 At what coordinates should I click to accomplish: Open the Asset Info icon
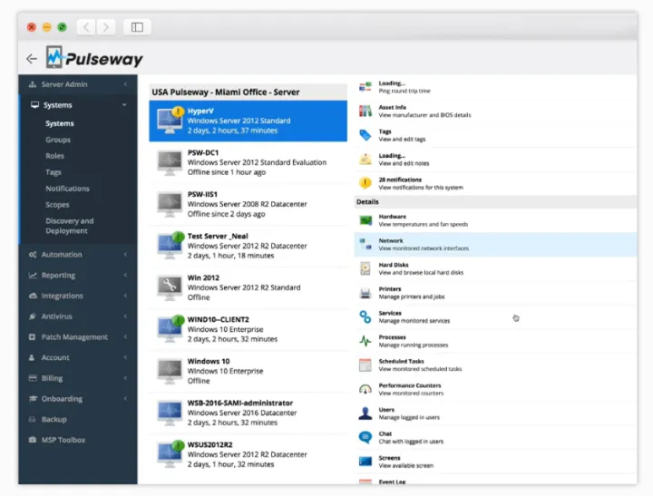click(365, 112)
